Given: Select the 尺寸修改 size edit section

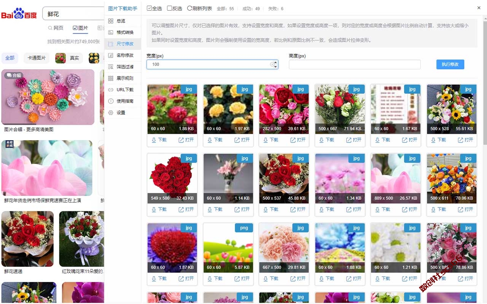Looking at the screenshot, I should pos(123,44).
